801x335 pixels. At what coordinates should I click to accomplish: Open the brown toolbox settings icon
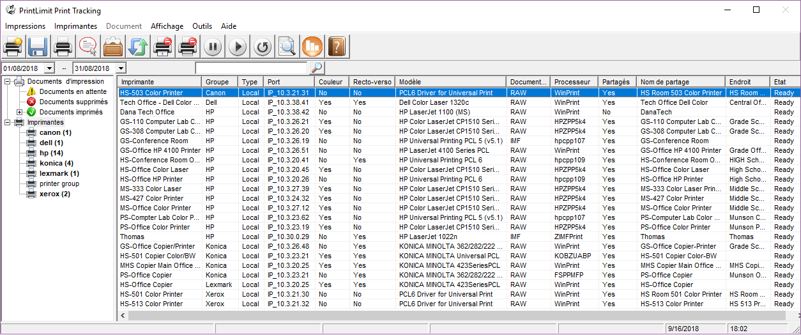pyautogui.click(x=112, y=47)
